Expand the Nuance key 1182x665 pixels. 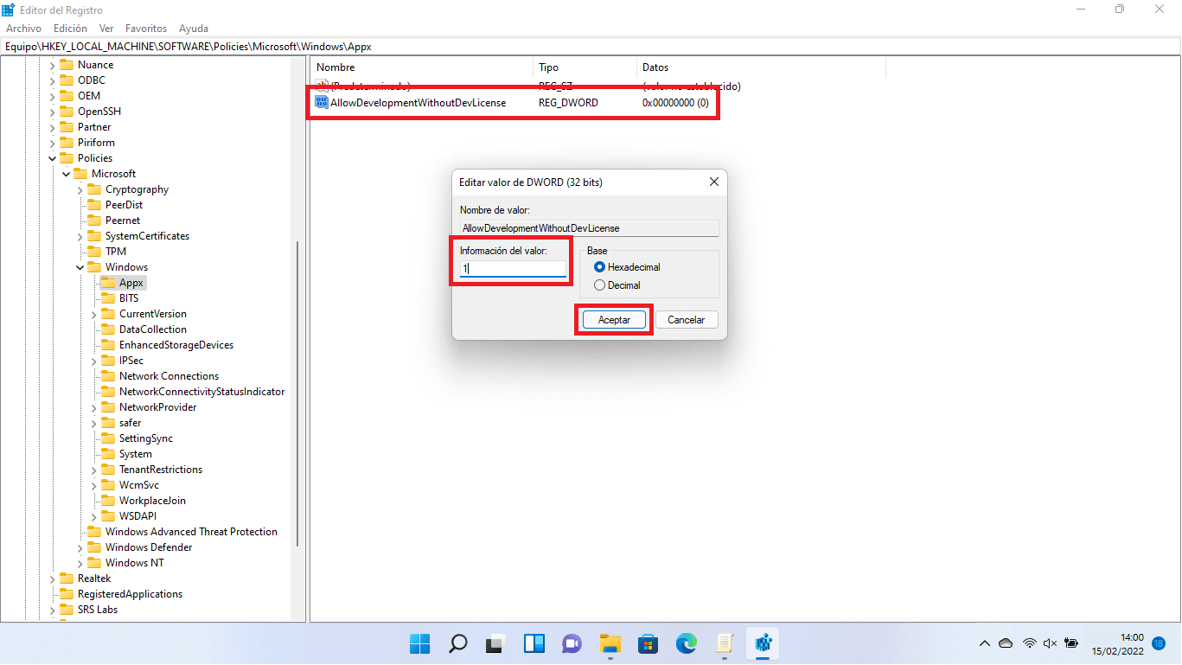(52, 65)
